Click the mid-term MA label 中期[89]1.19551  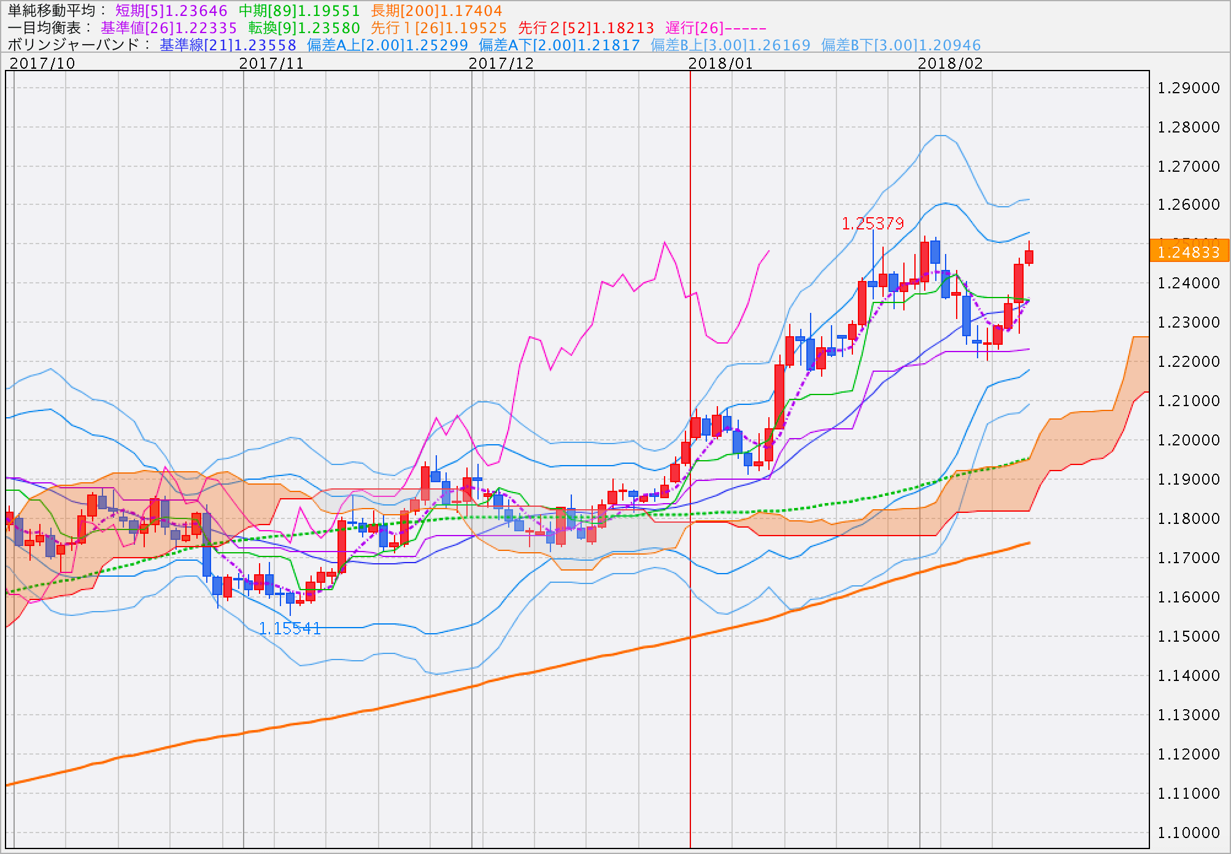coord(299,10)
